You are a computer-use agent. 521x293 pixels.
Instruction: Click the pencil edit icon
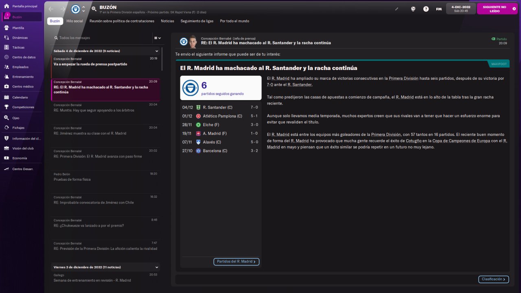tap(397, 9)
